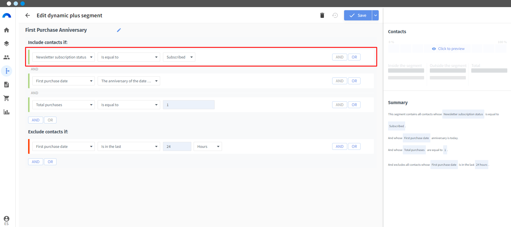Open the Home sidebar icon
Screen dimensions: 511x227
point(7,30)
